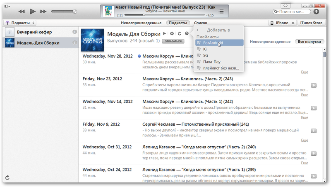331x187 pixels.
Task: Download the episode 242 with its download icon
Action: 314,108
